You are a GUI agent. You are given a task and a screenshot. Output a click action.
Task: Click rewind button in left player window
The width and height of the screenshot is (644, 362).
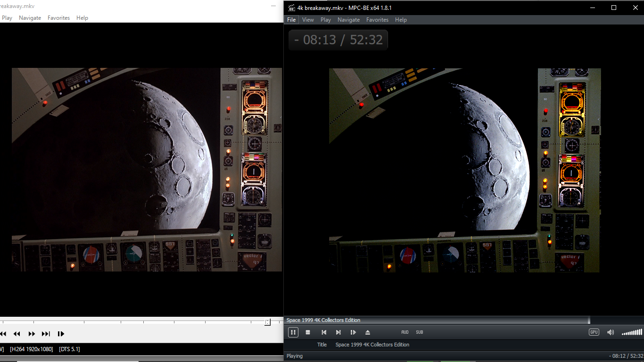tap(17, 334)
